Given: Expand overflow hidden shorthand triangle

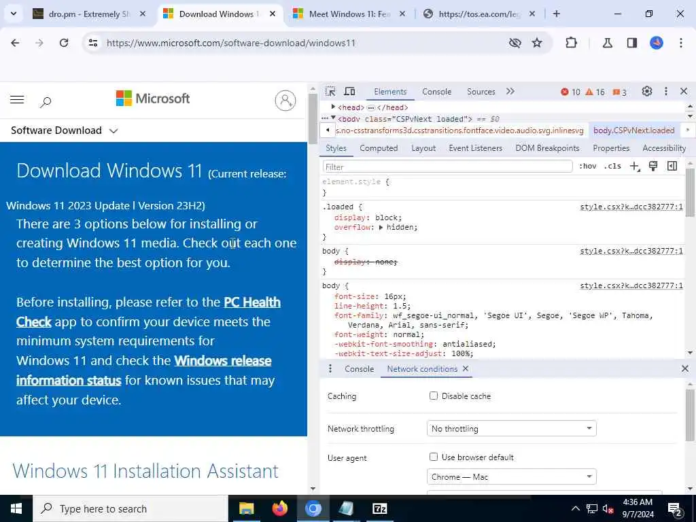Looking at the screenshot, I should pyautogui.click(x=381, y=227).
